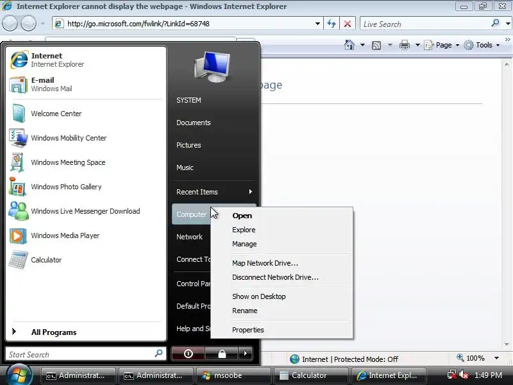The height and width of the screenshot is (385, 513).
Task: Open the Tools menu
Action: click(482, 45)
